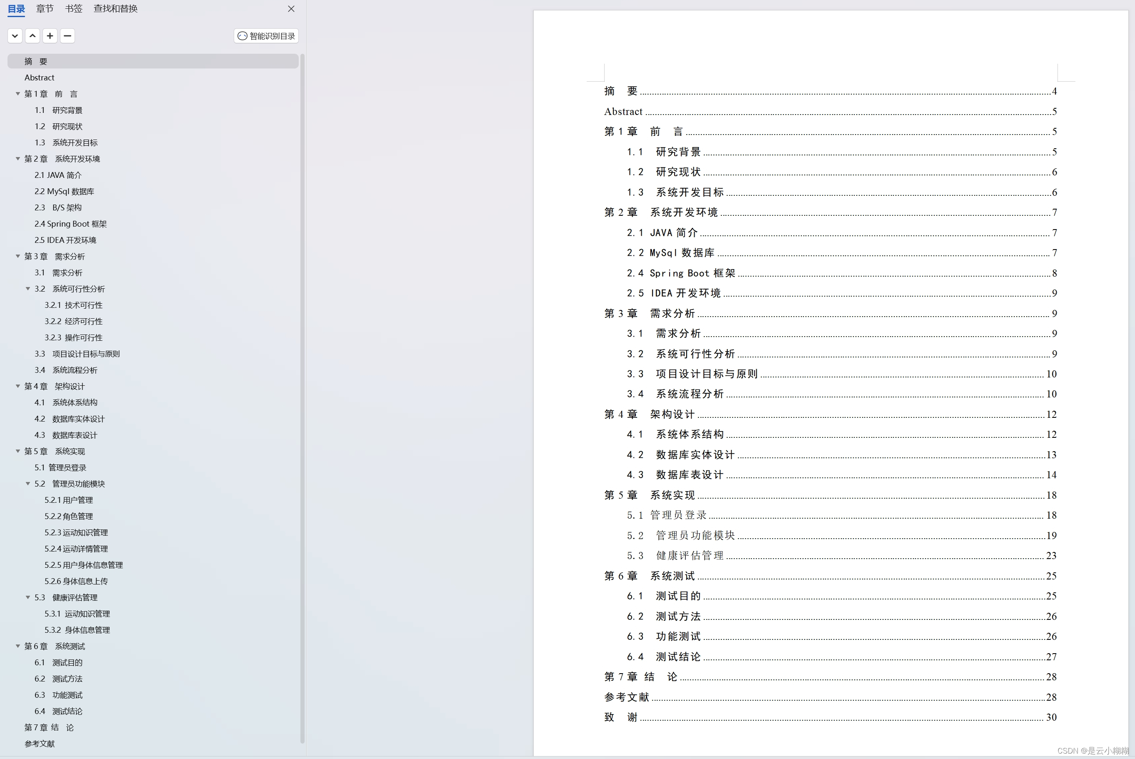
Task: Open the 查找和替换 tab
Action: [x=115, y=9]
